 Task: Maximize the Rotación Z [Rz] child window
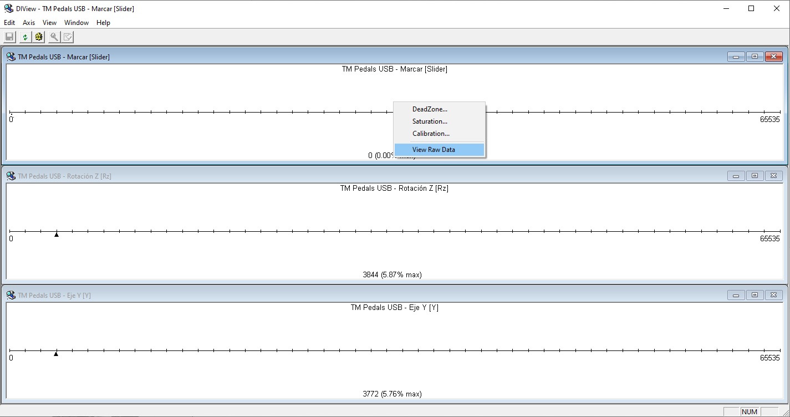coord(755,176)
